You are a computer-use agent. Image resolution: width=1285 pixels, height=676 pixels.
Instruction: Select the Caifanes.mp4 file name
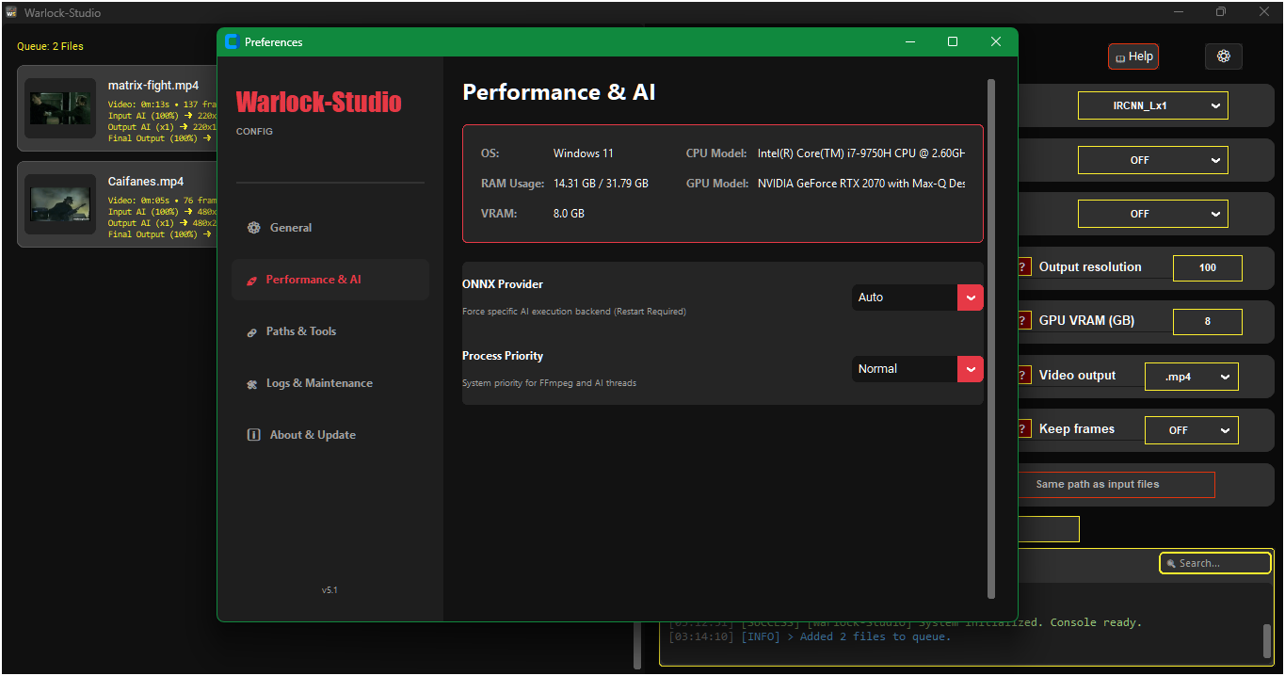click(x=146, y=182)
